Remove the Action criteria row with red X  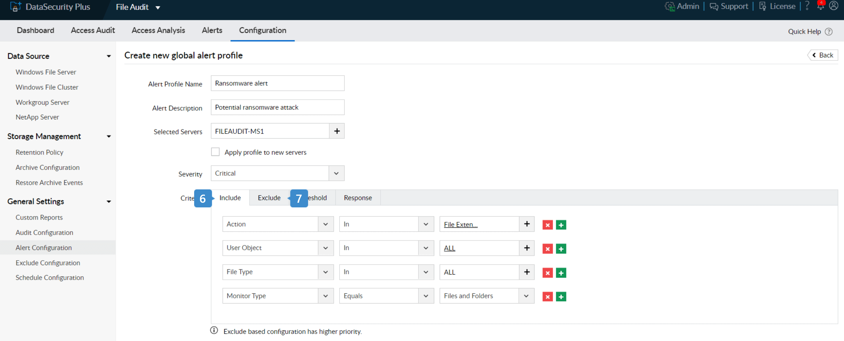click(547, 225)
